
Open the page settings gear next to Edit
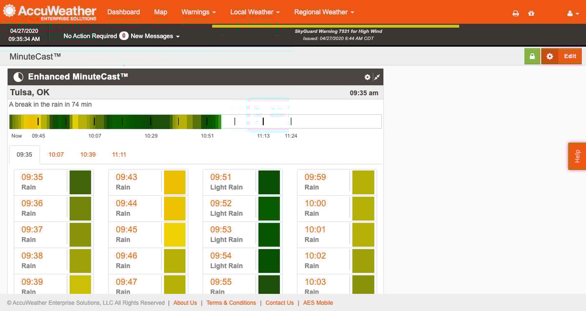click(549, 56)
